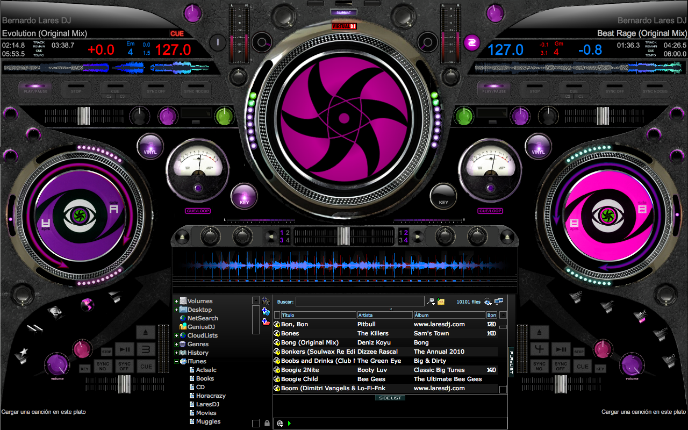The image size is (688, 430).
Task: Expand the Genres list
Action: pos(177,343)
